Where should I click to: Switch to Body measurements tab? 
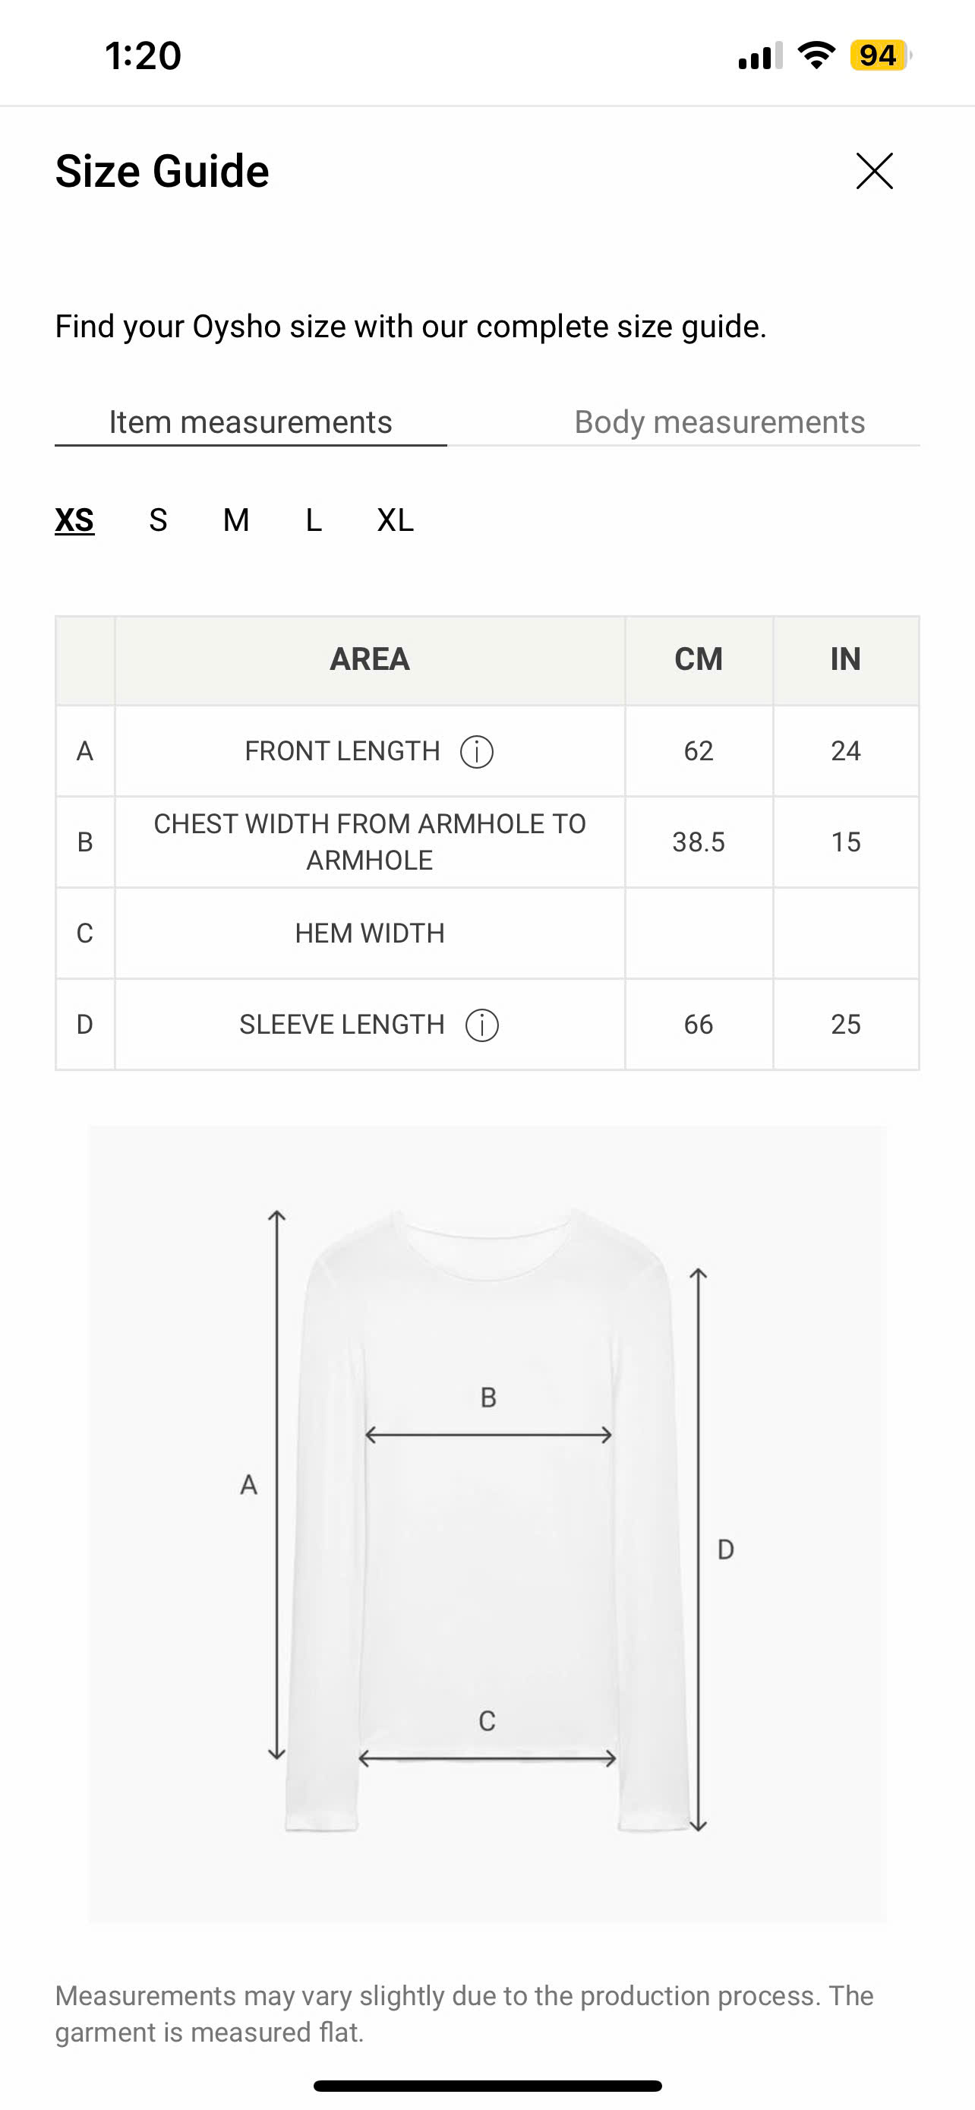(x=719, y=422)
